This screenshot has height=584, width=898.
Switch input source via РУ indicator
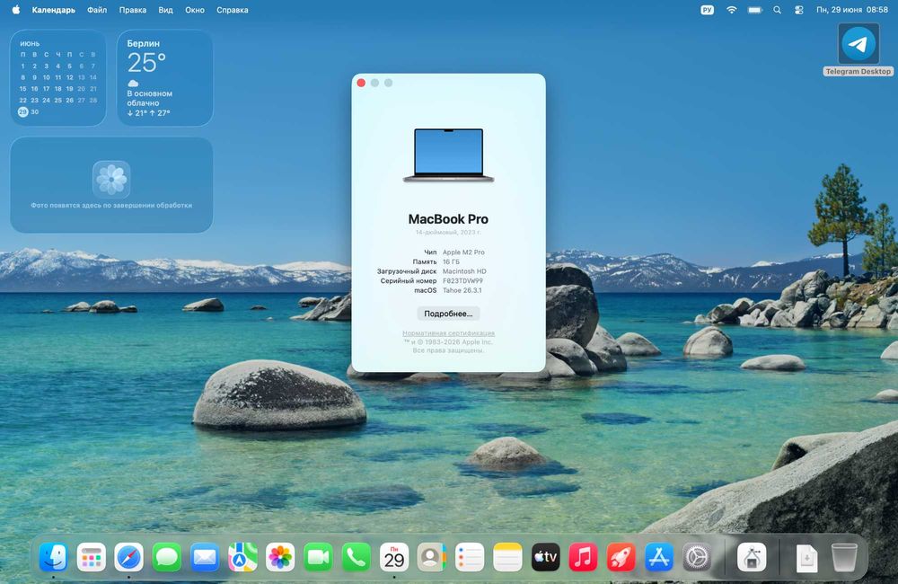click(x=708, y=10)
